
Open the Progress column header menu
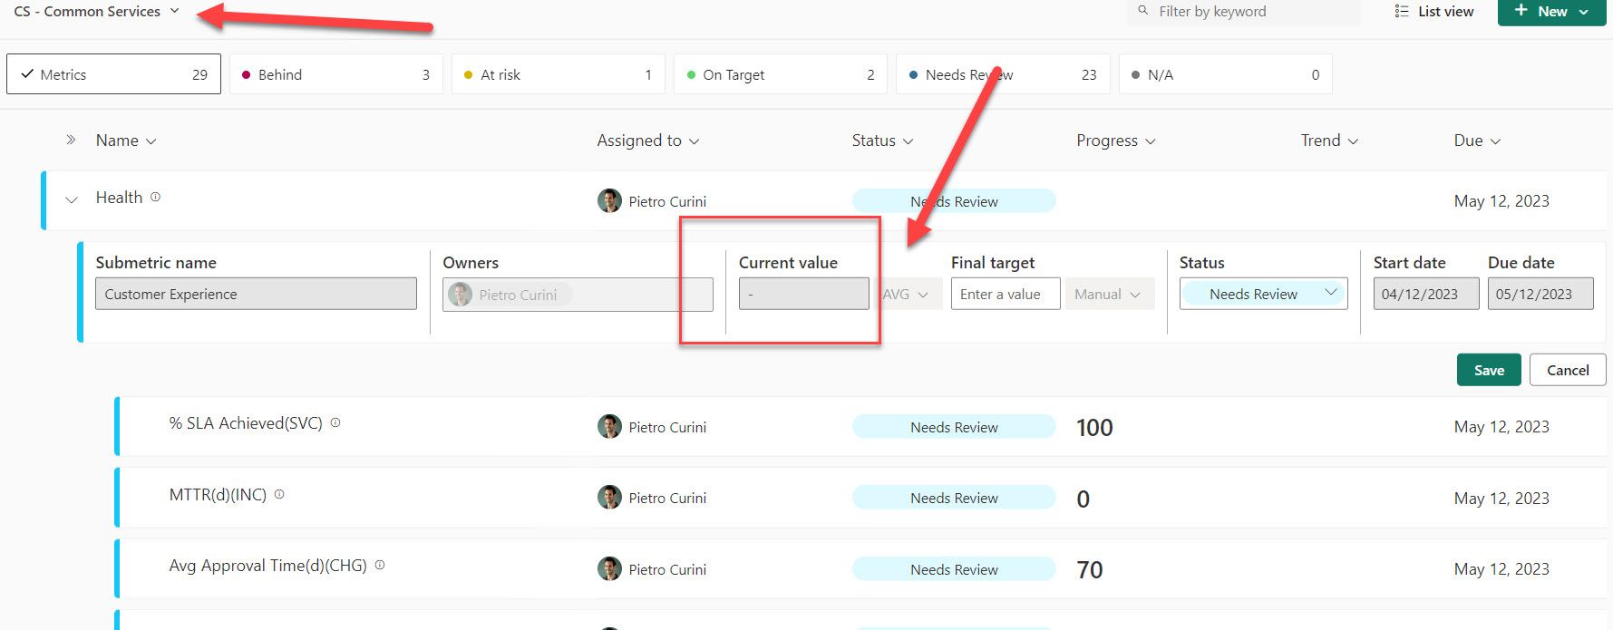tap(1115, 141)
